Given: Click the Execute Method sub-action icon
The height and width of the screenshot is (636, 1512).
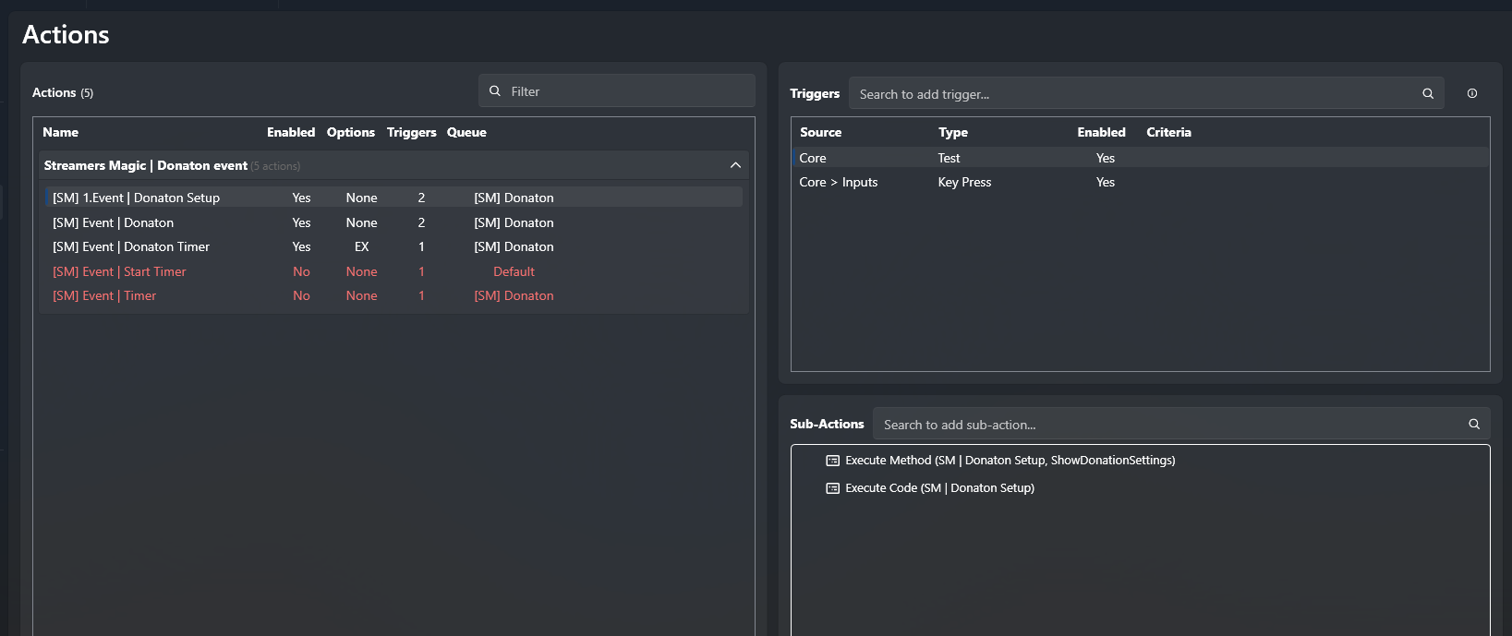Looking at the screenshot, I should pos(832,461).
